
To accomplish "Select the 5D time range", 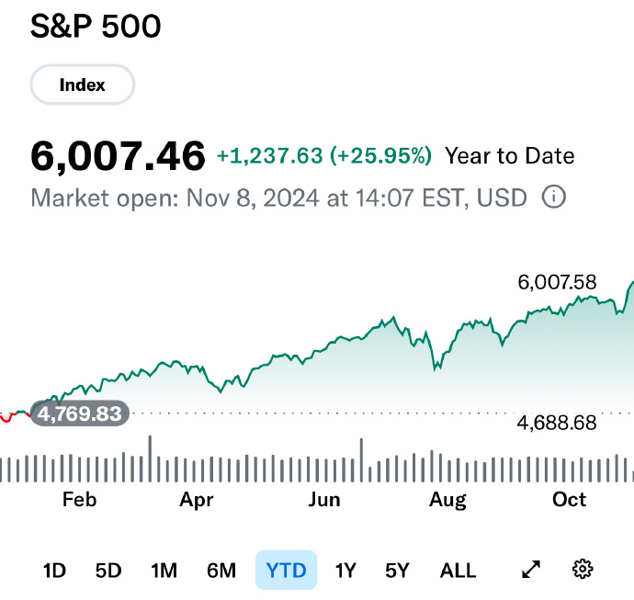I will pyautogui.click(x=108, y=571).
